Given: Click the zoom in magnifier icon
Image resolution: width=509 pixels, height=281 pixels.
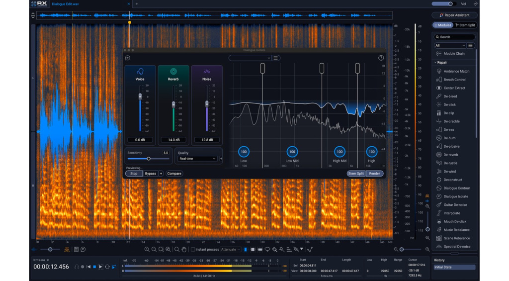Looking at the screenshot, I should [147, 249].
